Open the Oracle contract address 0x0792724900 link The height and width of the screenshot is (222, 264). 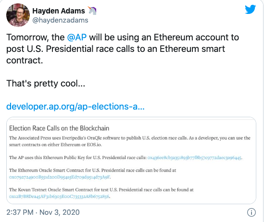[x=60, y=177]
